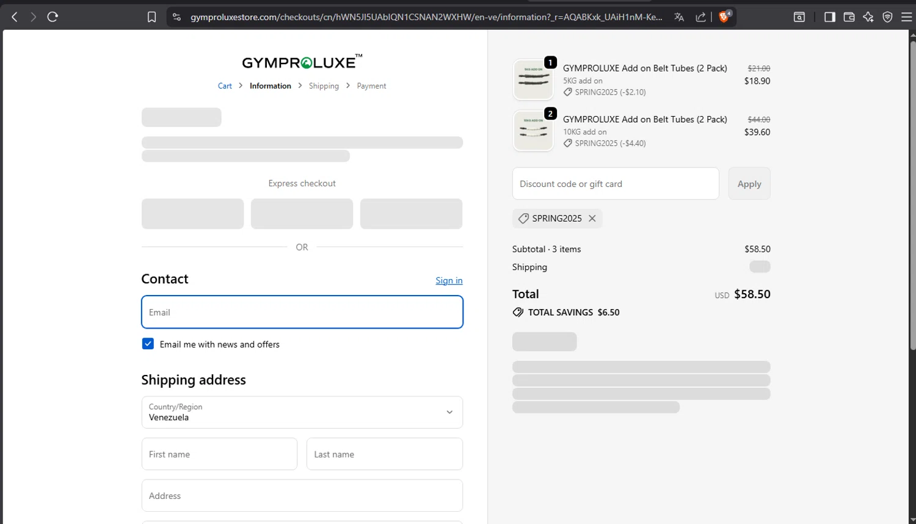916x524 pixels.
Task: Open Brave Shields lion icon
Action: pos(725,16)
